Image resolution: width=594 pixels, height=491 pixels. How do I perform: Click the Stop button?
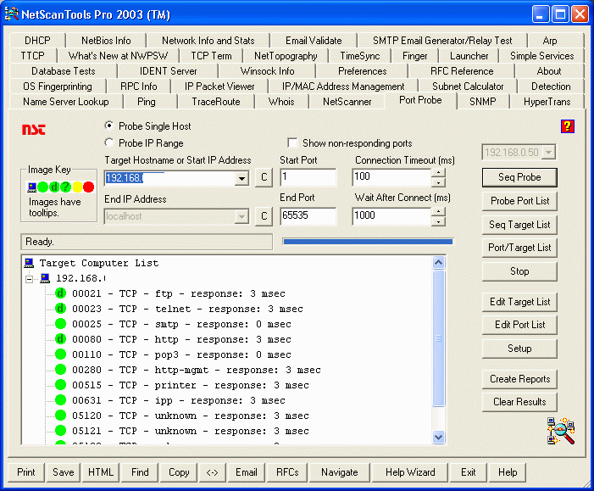(519, 271)
